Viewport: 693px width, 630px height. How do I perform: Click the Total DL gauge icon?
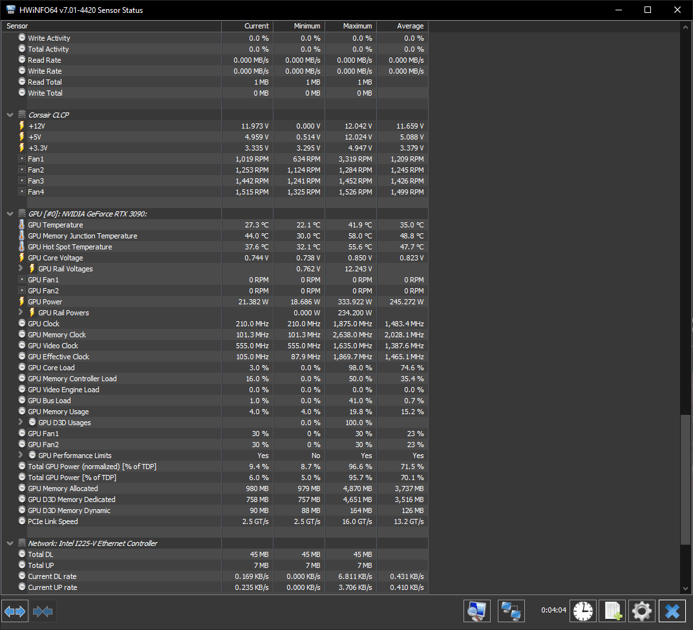click(22, 554)
